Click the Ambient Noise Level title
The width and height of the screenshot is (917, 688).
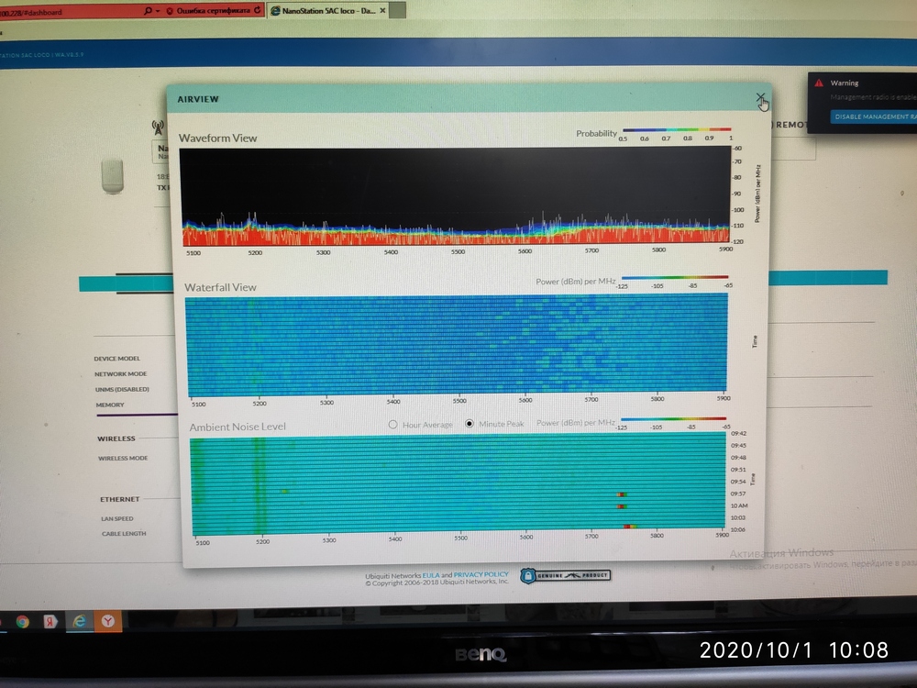coord(238,427)
